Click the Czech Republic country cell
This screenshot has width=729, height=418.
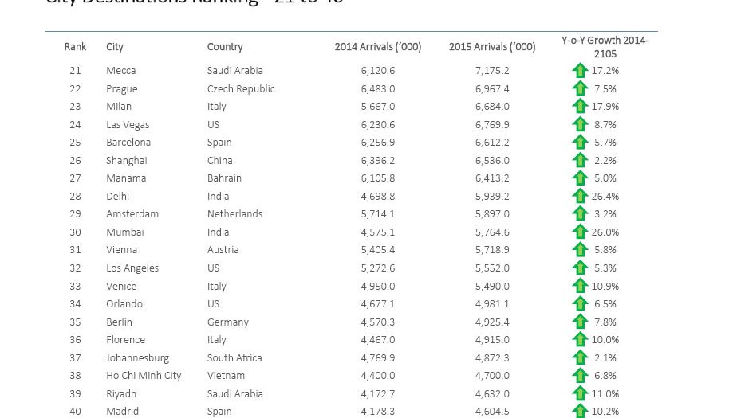241,88
